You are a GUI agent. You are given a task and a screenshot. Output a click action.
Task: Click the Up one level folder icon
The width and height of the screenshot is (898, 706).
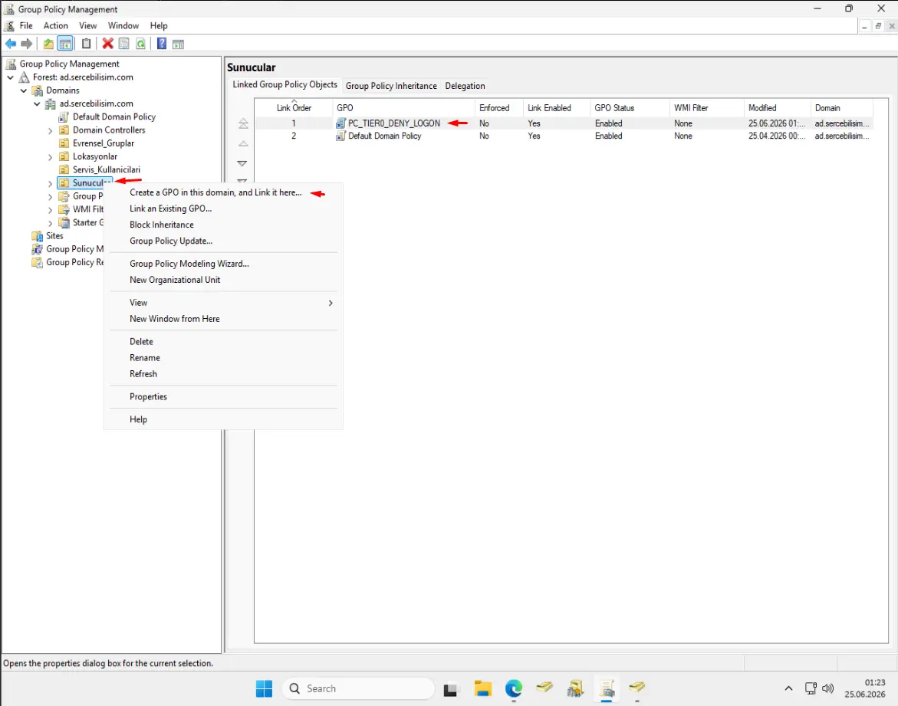(x=48, y=44)
